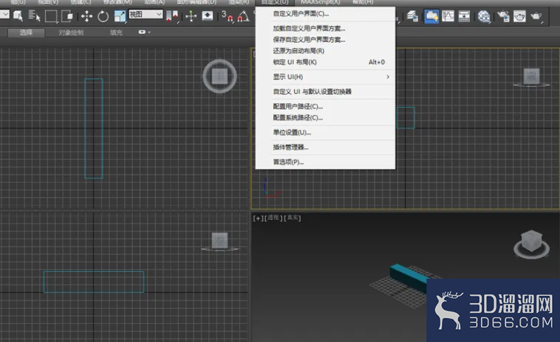Screen dimensions: 560x342
Task: Toggle Select and Manipulate crosshair icon
Action: (x=191, y=16)
